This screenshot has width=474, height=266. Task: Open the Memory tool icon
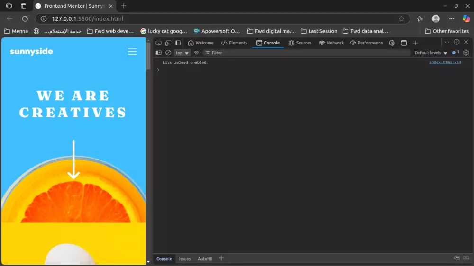[392, 43]
